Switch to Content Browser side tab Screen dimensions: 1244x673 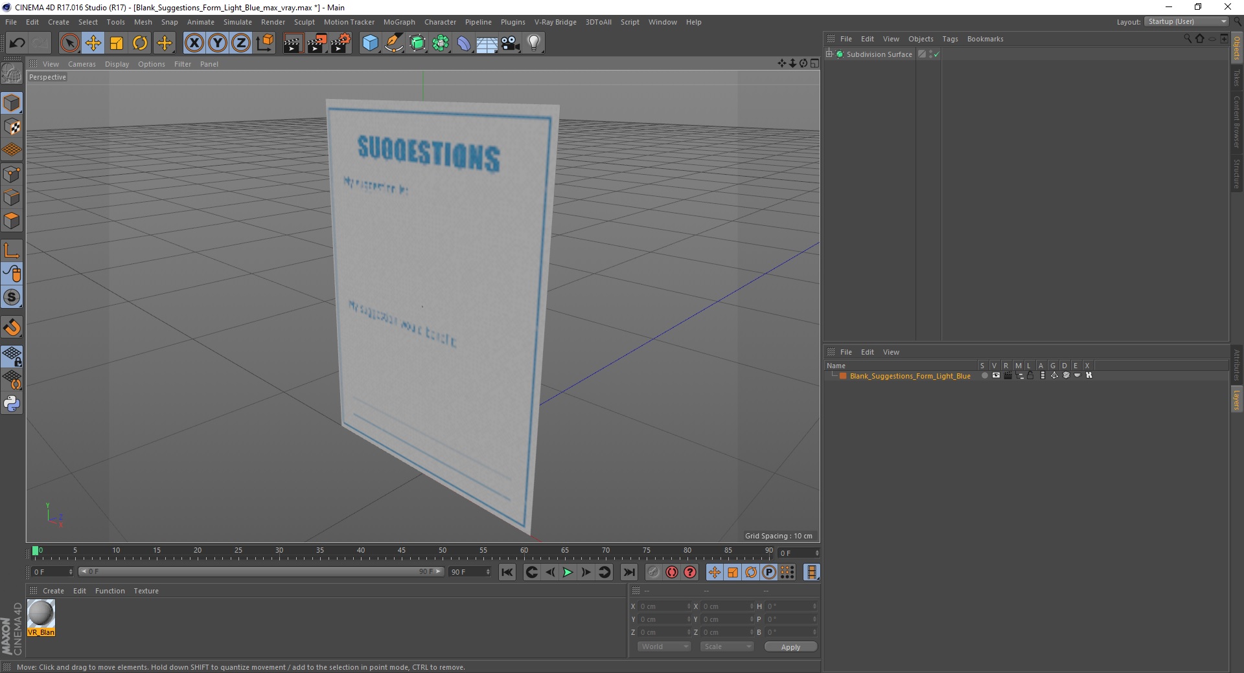pyautogui.click(x=1236, y=122)
